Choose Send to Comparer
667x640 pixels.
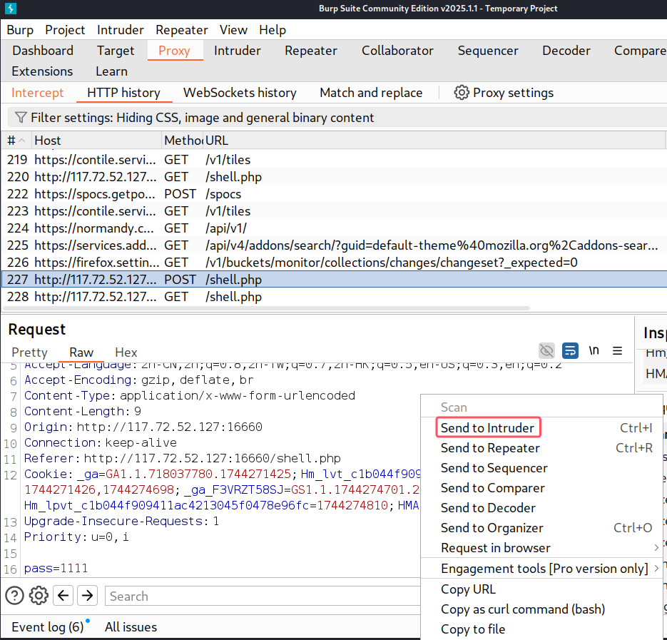point(541,487)
